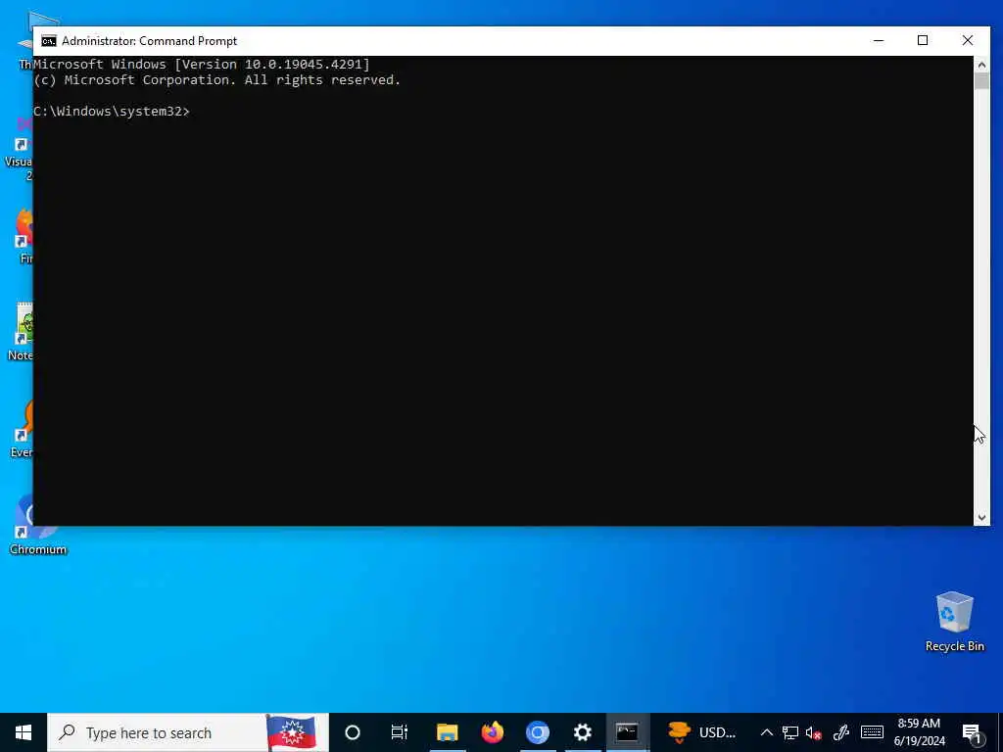Open Chromium from the taskbar

coord(538,732)
